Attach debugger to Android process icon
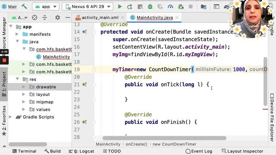 (181, 7)
